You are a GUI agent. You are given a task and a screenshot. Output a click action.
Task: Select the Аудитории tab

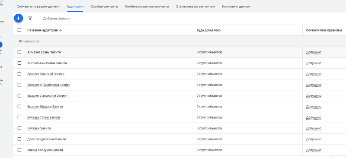[x=75, y=6]
